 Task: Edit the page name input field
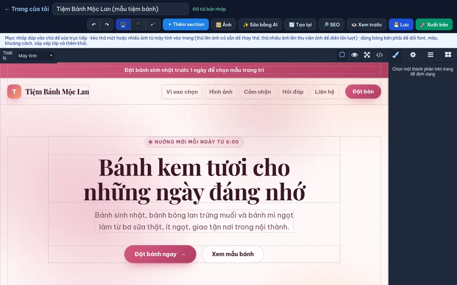click(x=120, y=9)
